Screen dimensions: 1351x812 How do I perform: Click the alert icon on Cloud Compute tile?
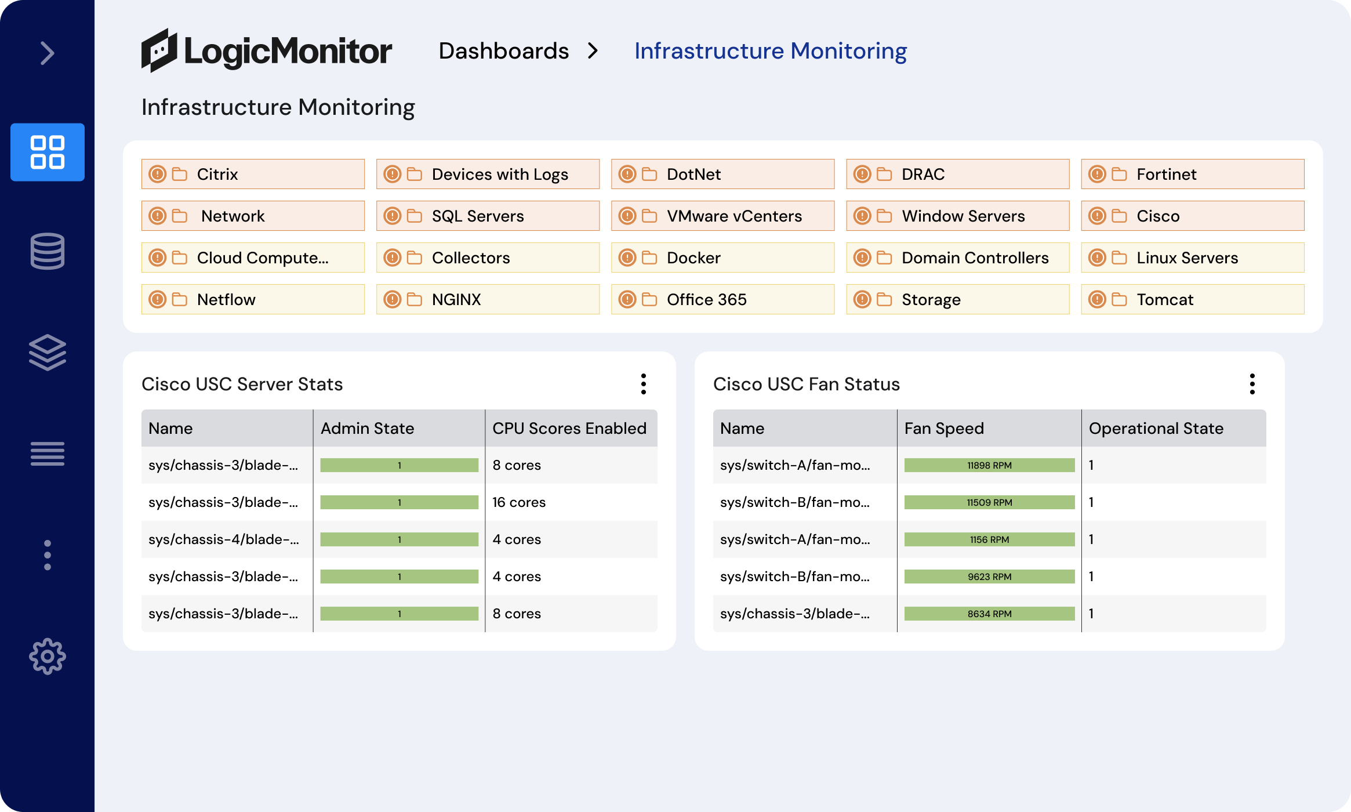click(158, 258)
